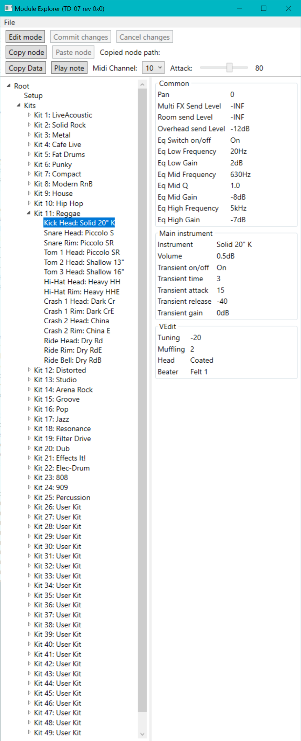The height and width of the screenshot is (741, 301).
Task: Select the Setup tree item
Action: (33, 95)
